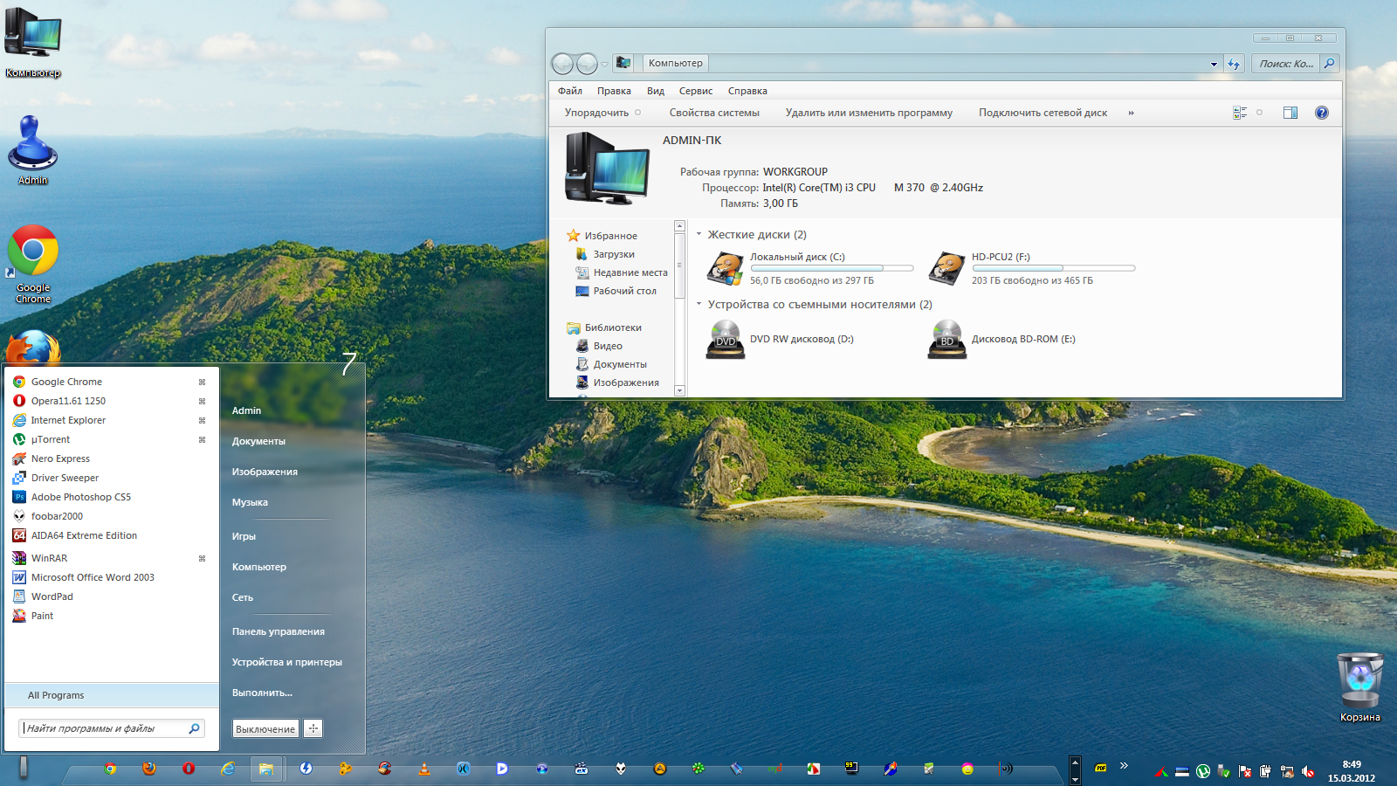Click the refresh icon beside the address bar
The image size is (1397, 786).
click(x=1234, y=64)
